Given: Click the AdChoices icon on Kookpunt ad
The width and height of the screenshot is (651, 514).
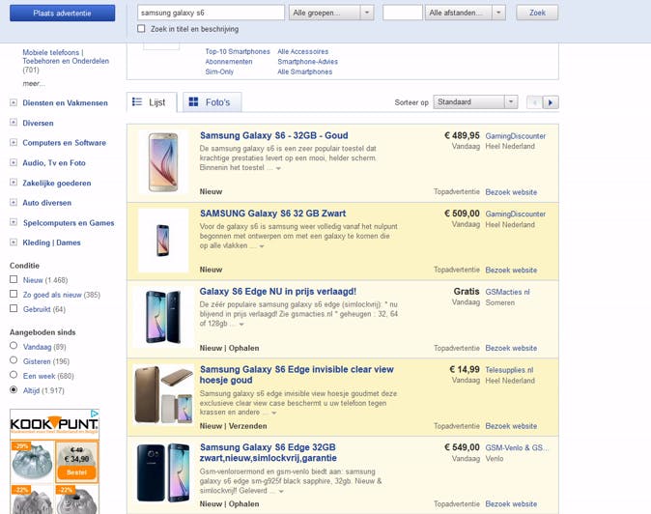Looking at the screenshot, I should (95, 414).
